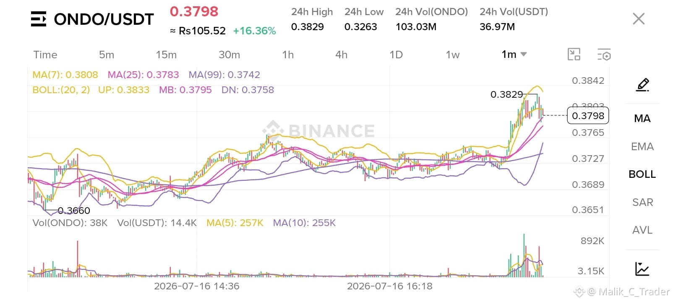Open the trading pair list menu icon
Image resolution: width=673 pixels, height=302 pixels.
(x=38, y=19)
